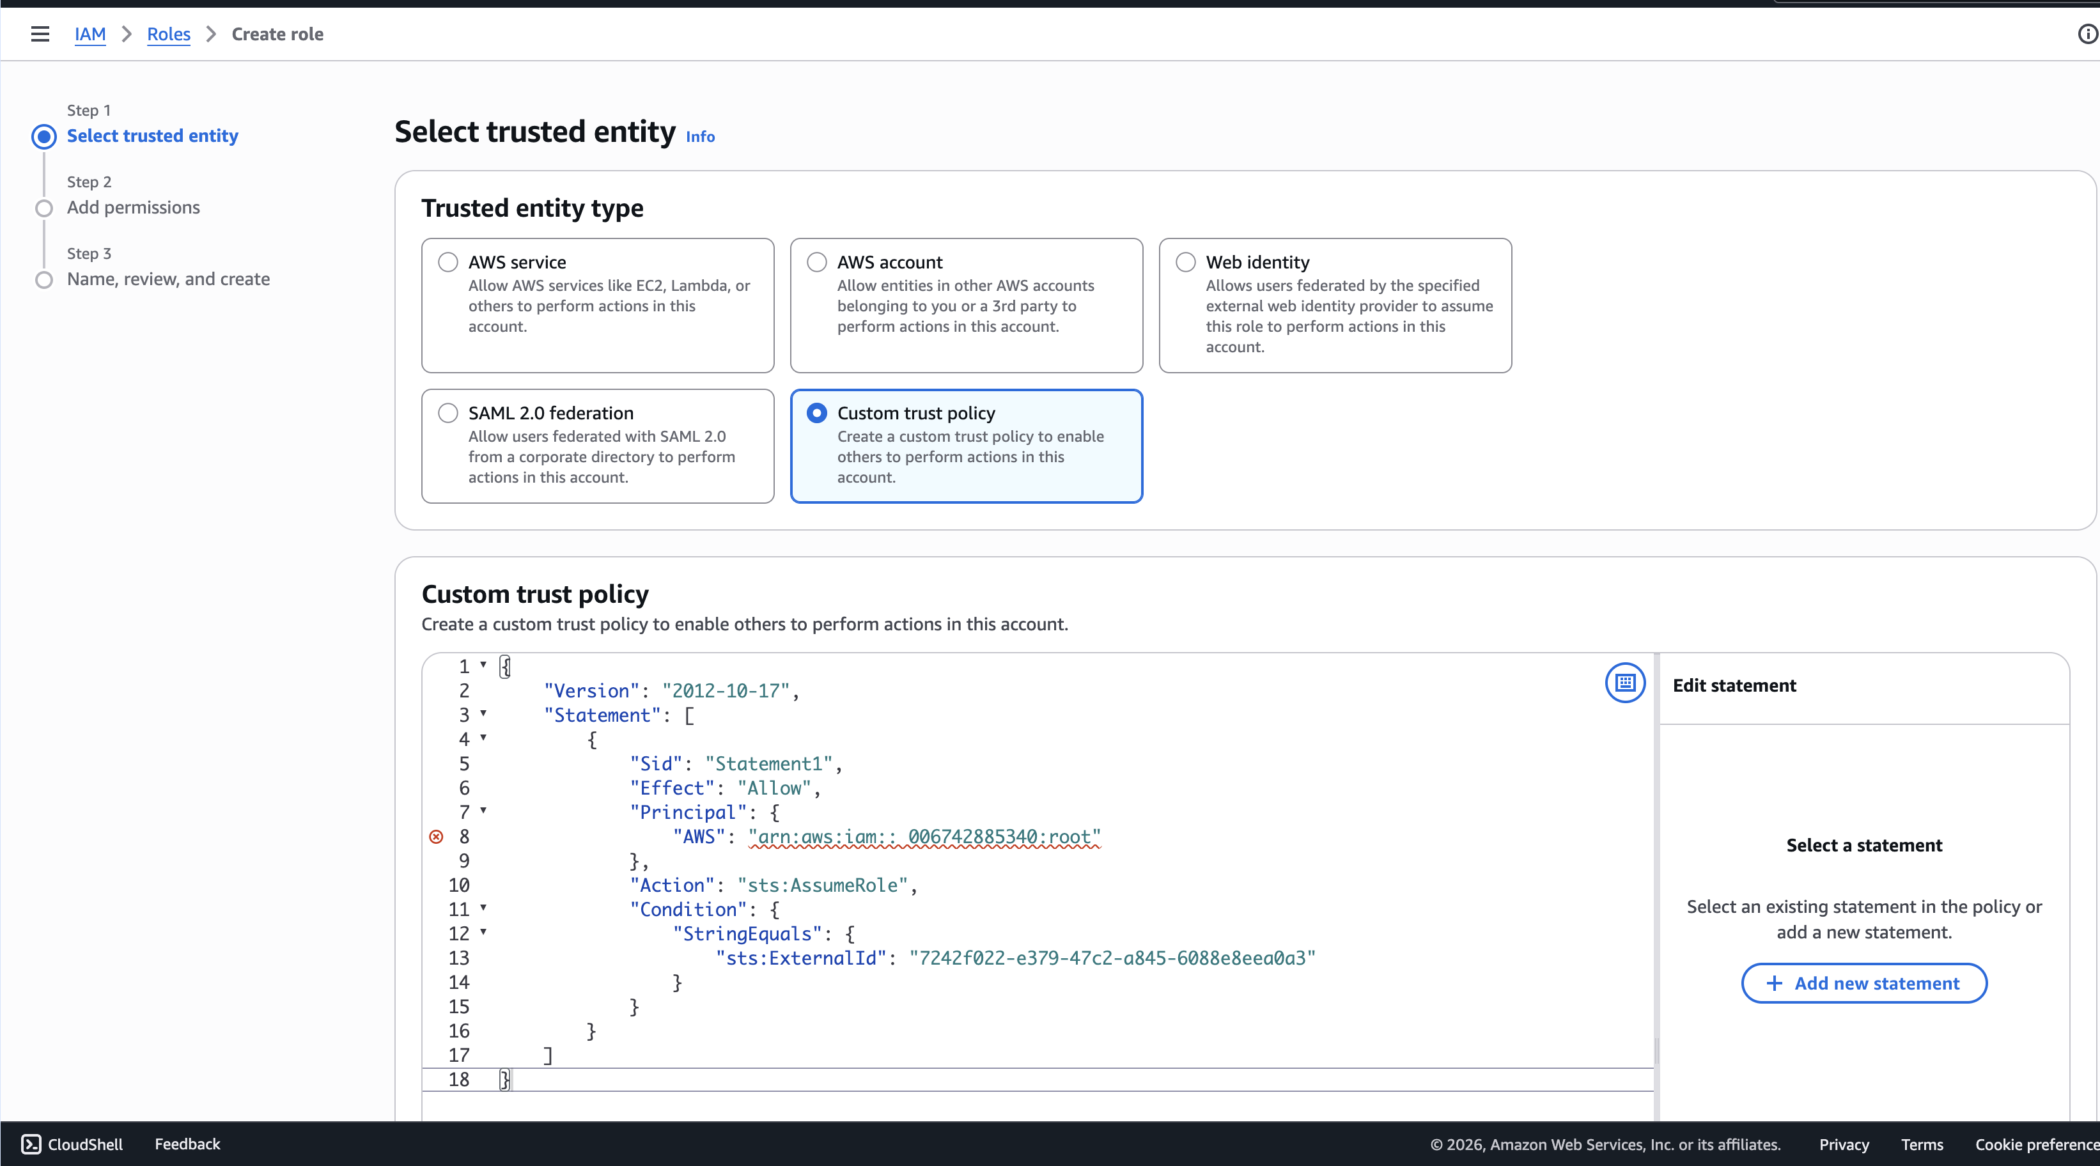The height and width of the screenshot is (1166, 2100).
Task: Place cursor on editor line 18
Action: click(1037, 1080)
